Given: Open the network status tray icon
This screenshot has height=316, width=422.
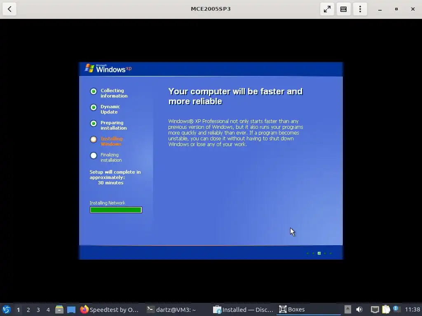Looking at the screenshot, I should coord(375,310).
